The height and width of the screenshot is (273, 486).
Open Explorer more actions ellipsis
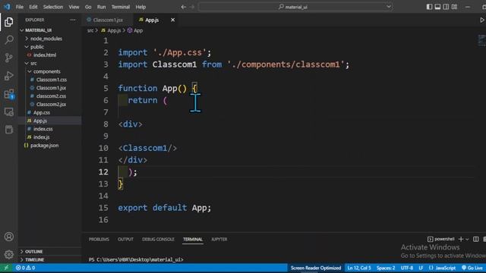(73, 20)
